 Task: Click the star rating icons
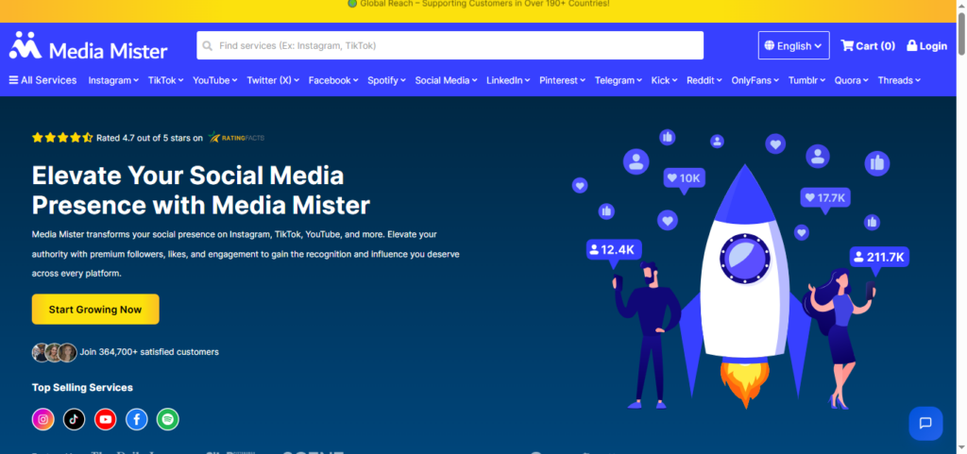pos(62,138)
